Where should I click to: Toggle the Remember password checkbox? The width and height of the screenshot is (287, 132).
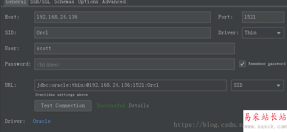point(242,64)
